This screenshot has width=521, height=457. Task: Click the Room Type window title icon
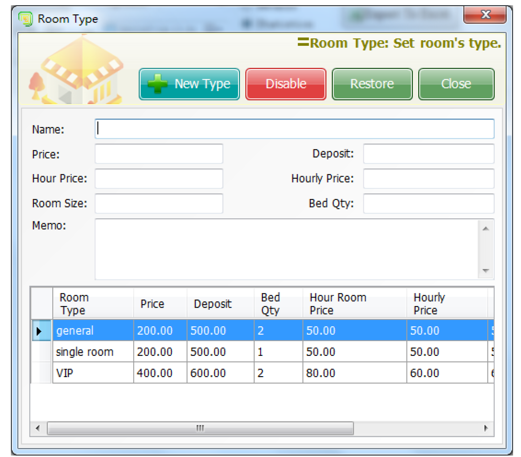(x=26, y=19)
